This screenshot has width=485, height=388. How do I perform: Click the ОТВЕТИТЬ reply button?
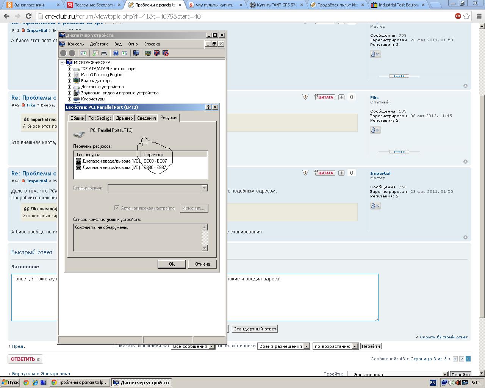[25, 359]
